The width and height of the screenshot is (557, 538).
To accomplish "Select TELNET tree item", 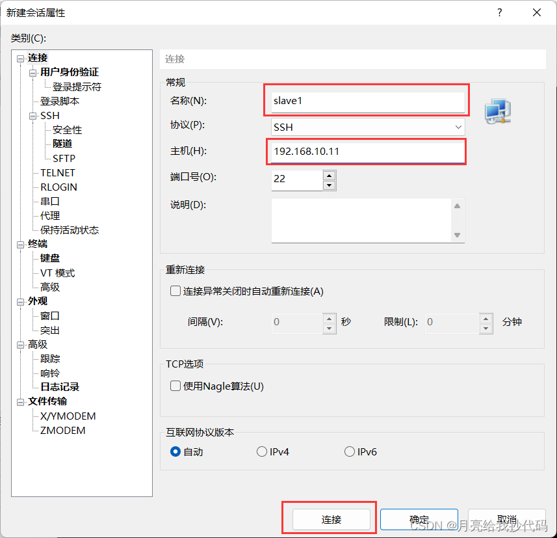I will pos(58,173).
